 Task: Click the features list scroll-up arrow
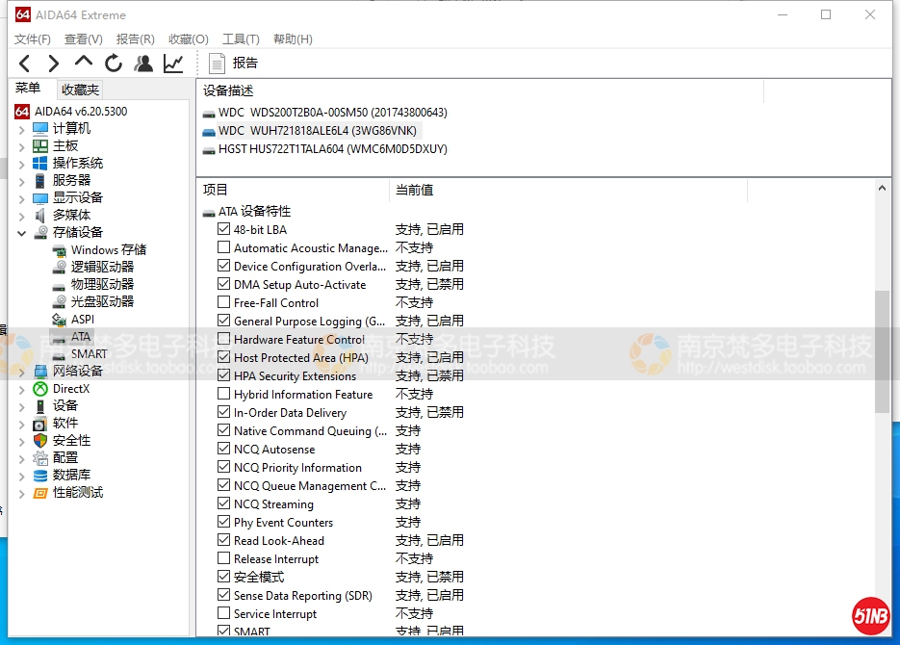pyautogui.click(x=883, y=189)
